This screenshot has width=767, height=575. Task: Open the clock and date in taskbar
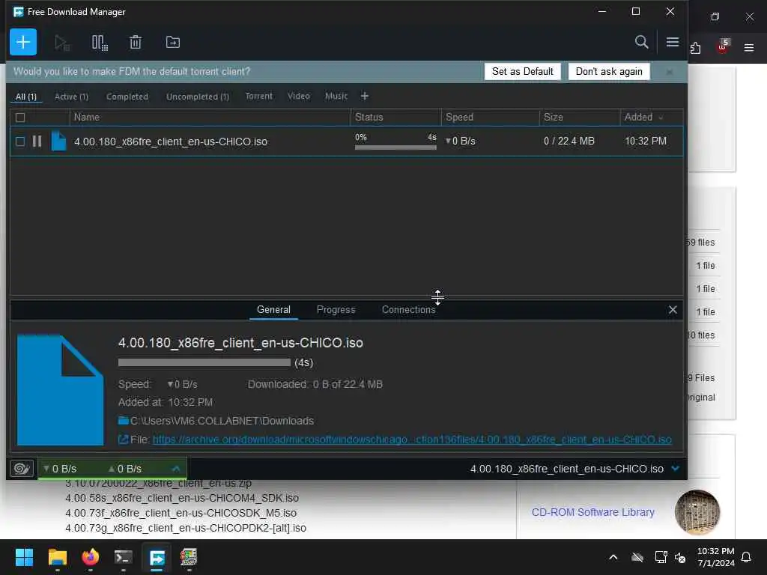pos(715,557)
